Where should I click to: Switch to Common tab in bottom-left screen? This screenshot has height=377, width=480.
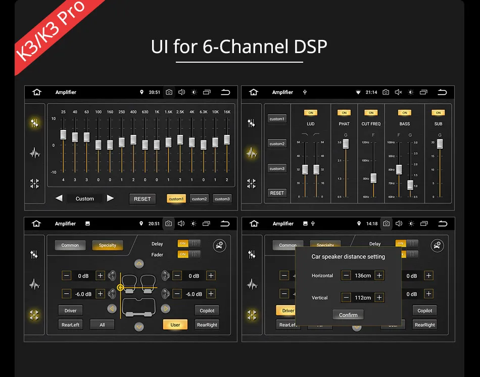click(x=70, y=245)
